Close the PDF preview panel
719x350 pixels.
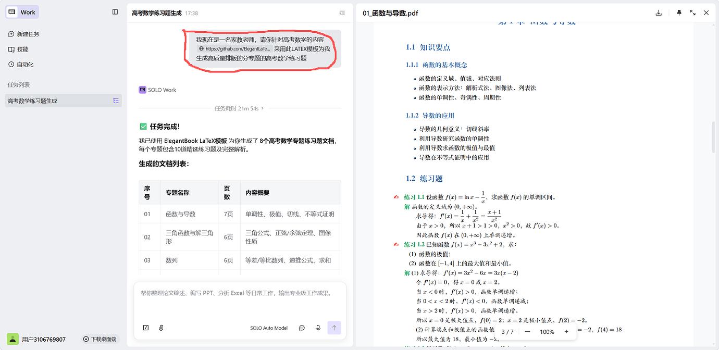pos(706,13)
